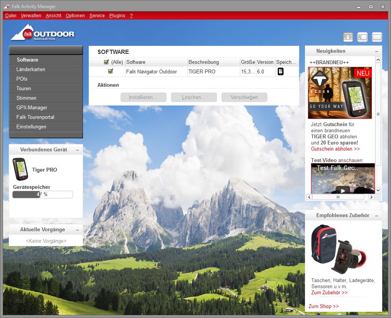Follow the Zum Zubehör >> link
The image size is (391, 318).
pyautogui.click(x=329, y=292)
